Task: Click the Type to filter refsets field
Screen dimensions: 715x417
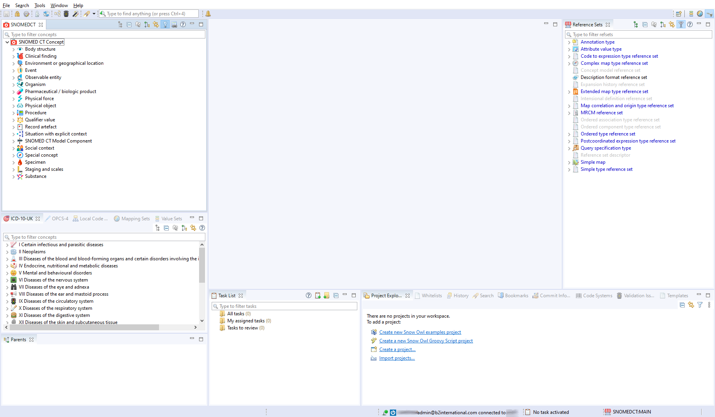Action: 640,35
